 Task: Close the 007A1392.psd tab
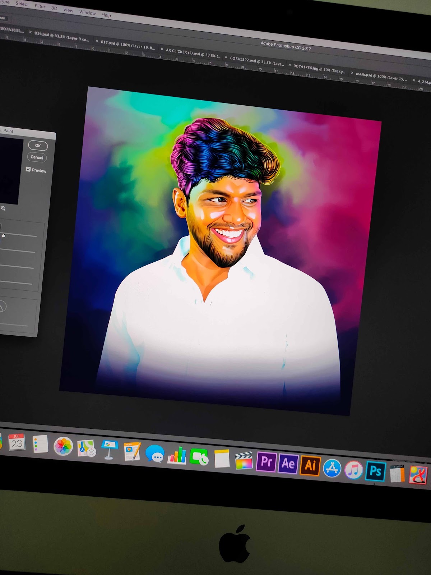226,57
